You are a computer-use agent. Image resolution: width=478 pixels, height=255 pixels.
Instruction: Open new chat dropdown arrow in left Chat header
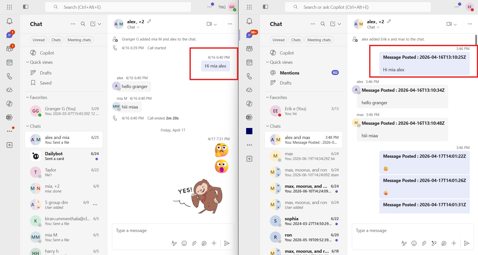(x=99, y=24)
